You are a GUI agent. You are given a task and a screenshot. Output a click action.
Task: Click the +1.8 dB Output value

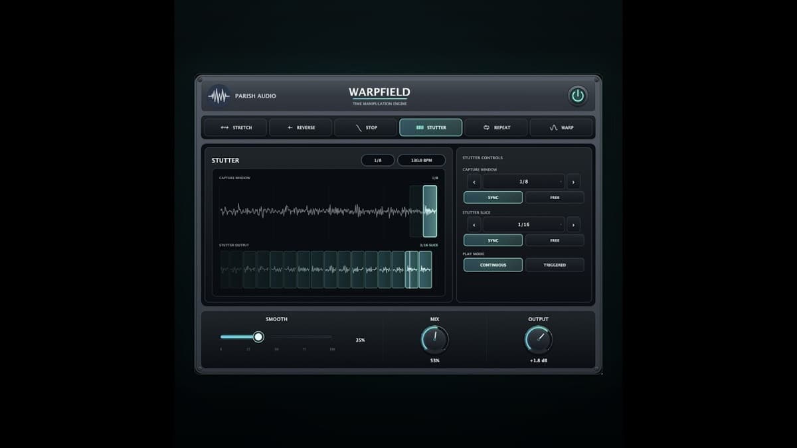click(538, 360)
